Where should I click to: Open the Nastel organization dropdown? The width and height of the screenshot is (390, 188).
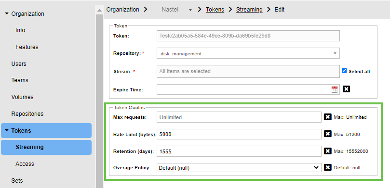click(177, 10)
